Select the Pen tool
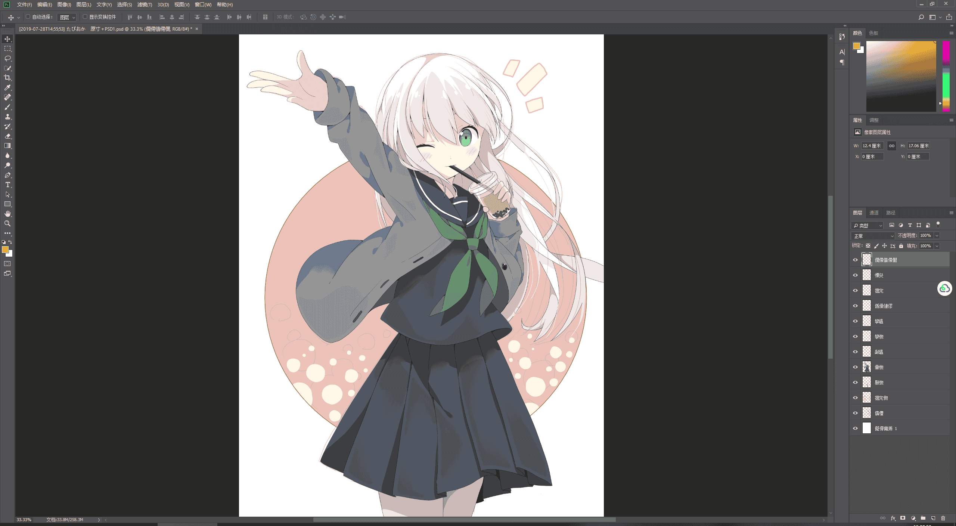956x526 pixels. click(x=7, y=175)
